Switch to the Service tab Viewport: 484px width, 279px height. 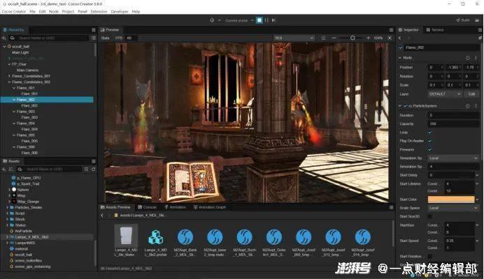pos(435,30)
